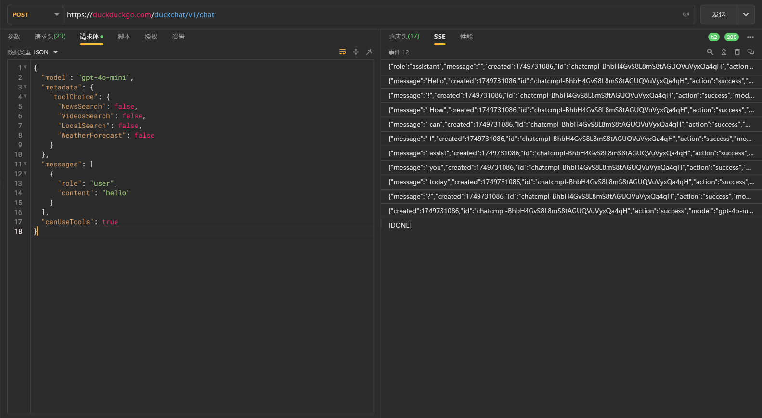762x418 pixels.
Task: Click the canUseTools true value
Action: tap(110, 222)
